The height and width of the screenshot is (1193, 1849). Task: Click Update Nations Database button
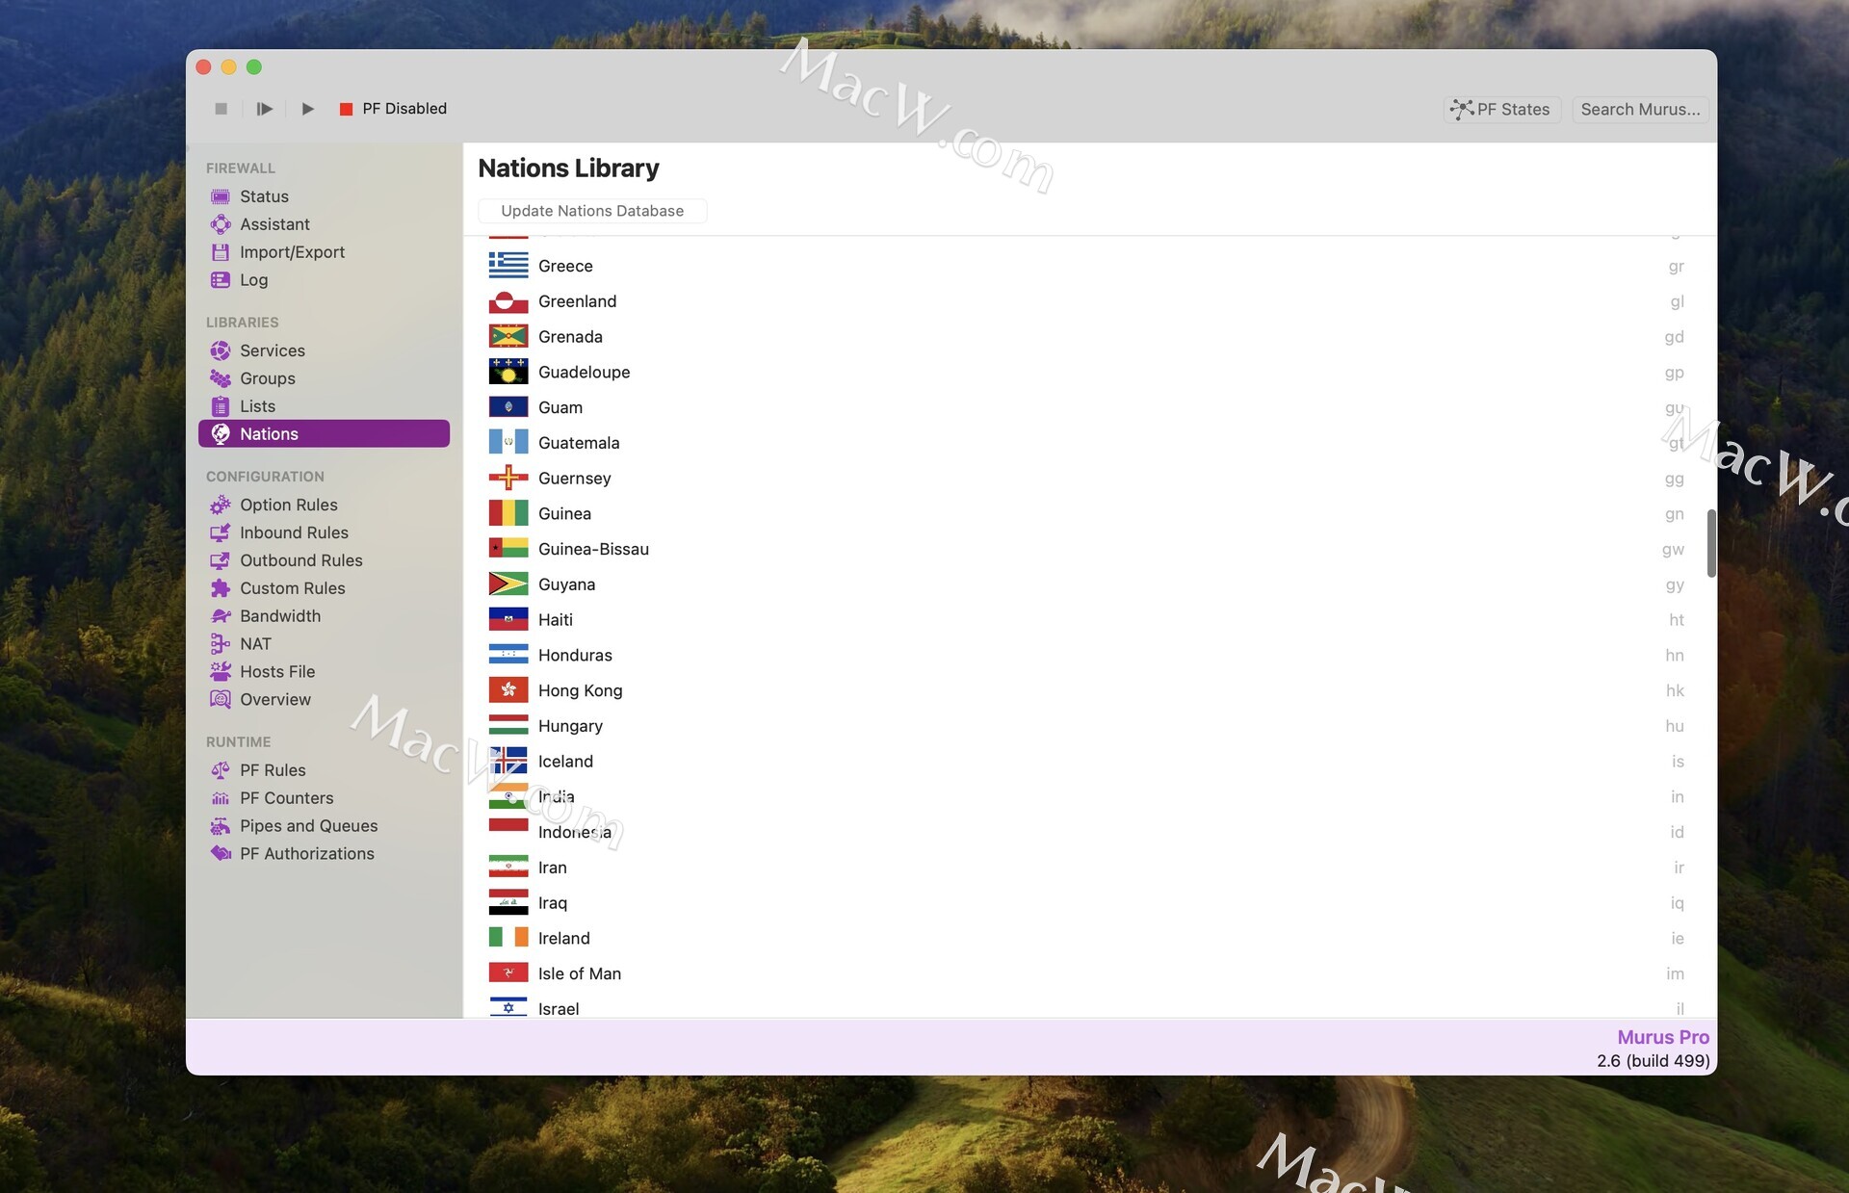[591, 211]
